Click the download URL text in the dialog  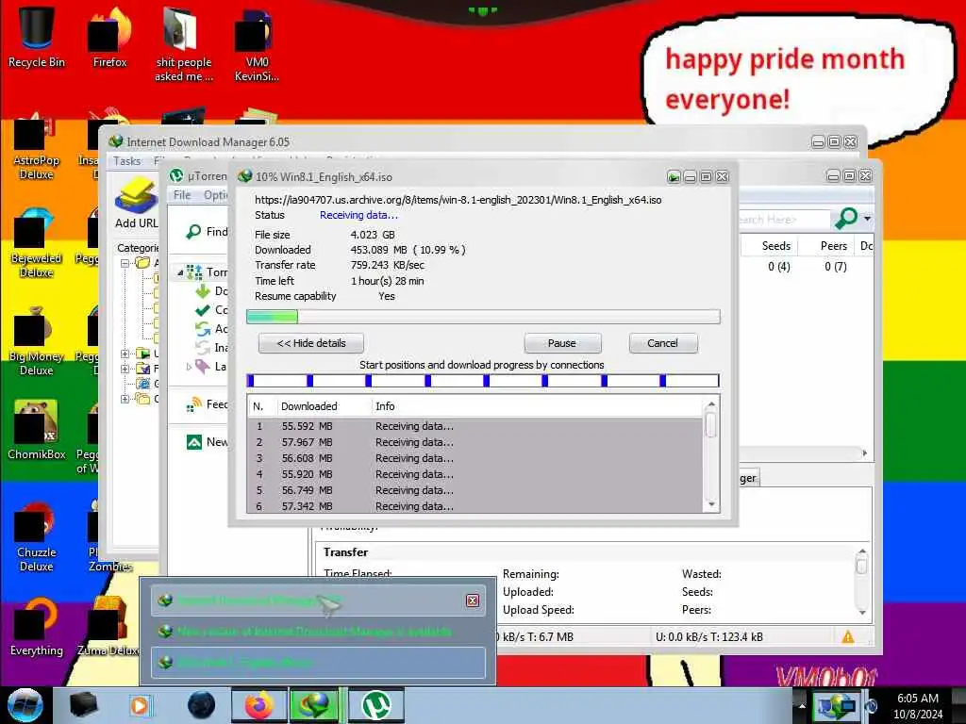458,200
